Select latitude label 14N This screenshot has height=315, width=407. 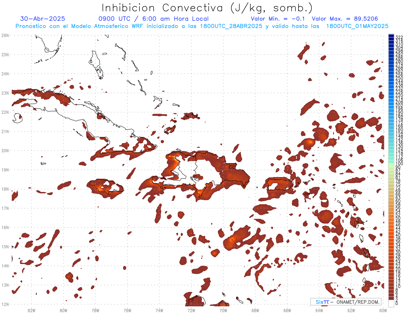pyautogui.click(x=5, y=266)
